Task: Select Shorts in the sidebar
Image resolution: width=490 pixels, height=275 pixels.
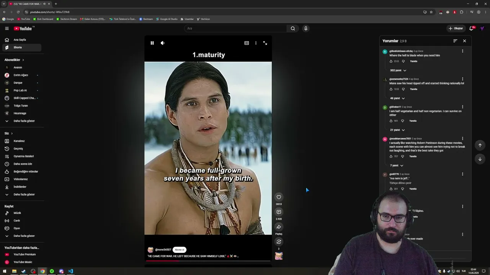Action: (22, 47)
